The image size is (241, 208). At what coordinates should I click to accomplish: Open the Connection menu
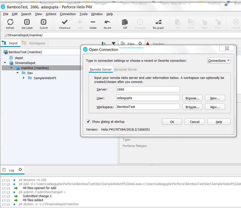point(68,14)
